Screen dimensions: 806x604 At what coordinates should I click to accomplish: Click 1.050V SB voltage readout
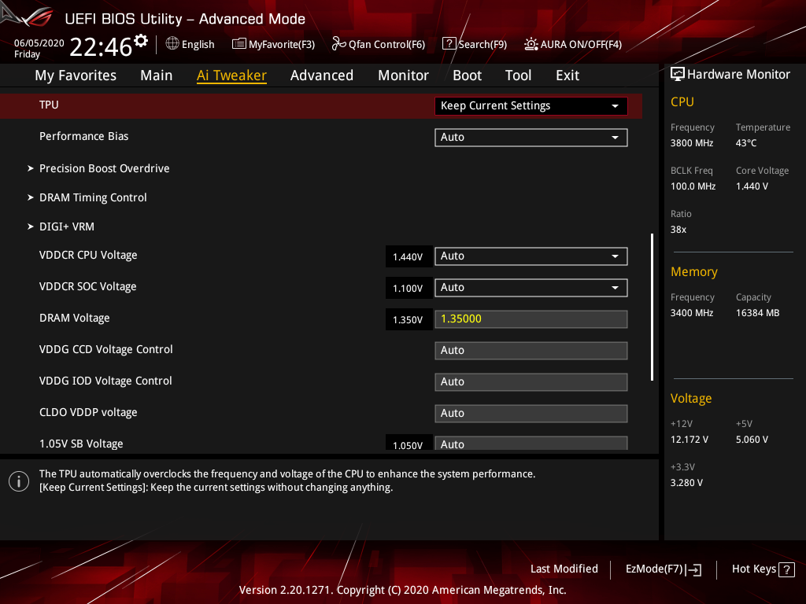pyautogui.click(x=409, y=444)
